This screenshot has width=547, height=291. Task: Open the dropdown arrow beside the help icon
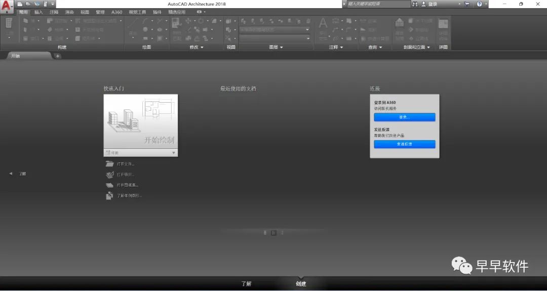tap(486, 4)
